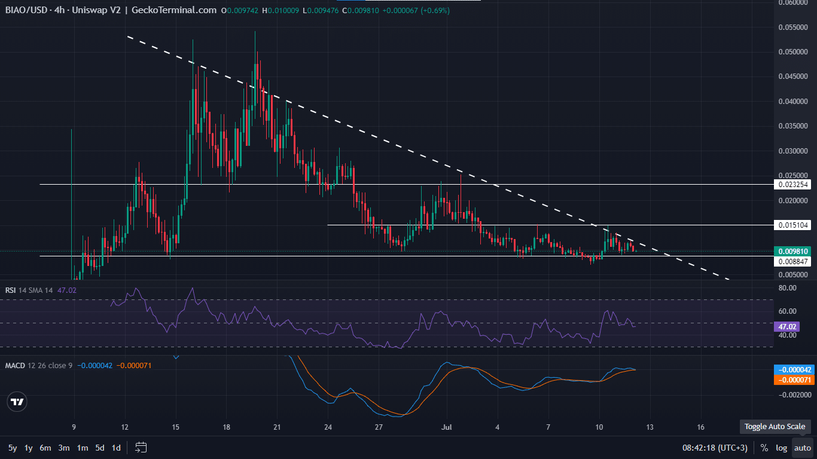The width and height of the screenshot is (817, 459).
Task: Select the 1d time range
Action: [117, 448]
